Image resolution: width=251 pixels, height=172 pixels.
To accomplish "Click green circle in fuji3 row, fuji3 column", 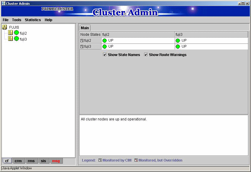I will pos(178,47).
